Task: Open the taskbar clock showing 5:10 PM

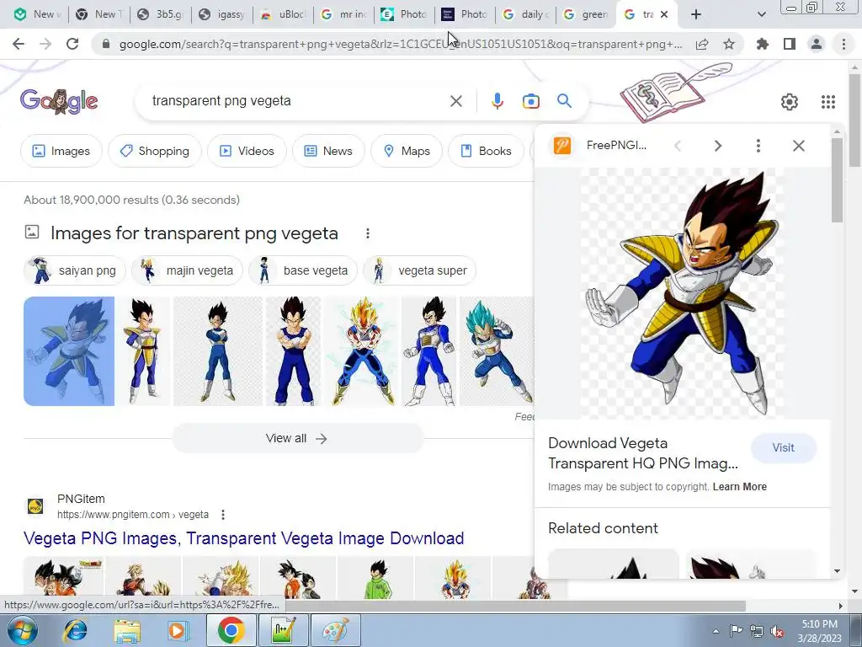Action: (x=820, y=631)
